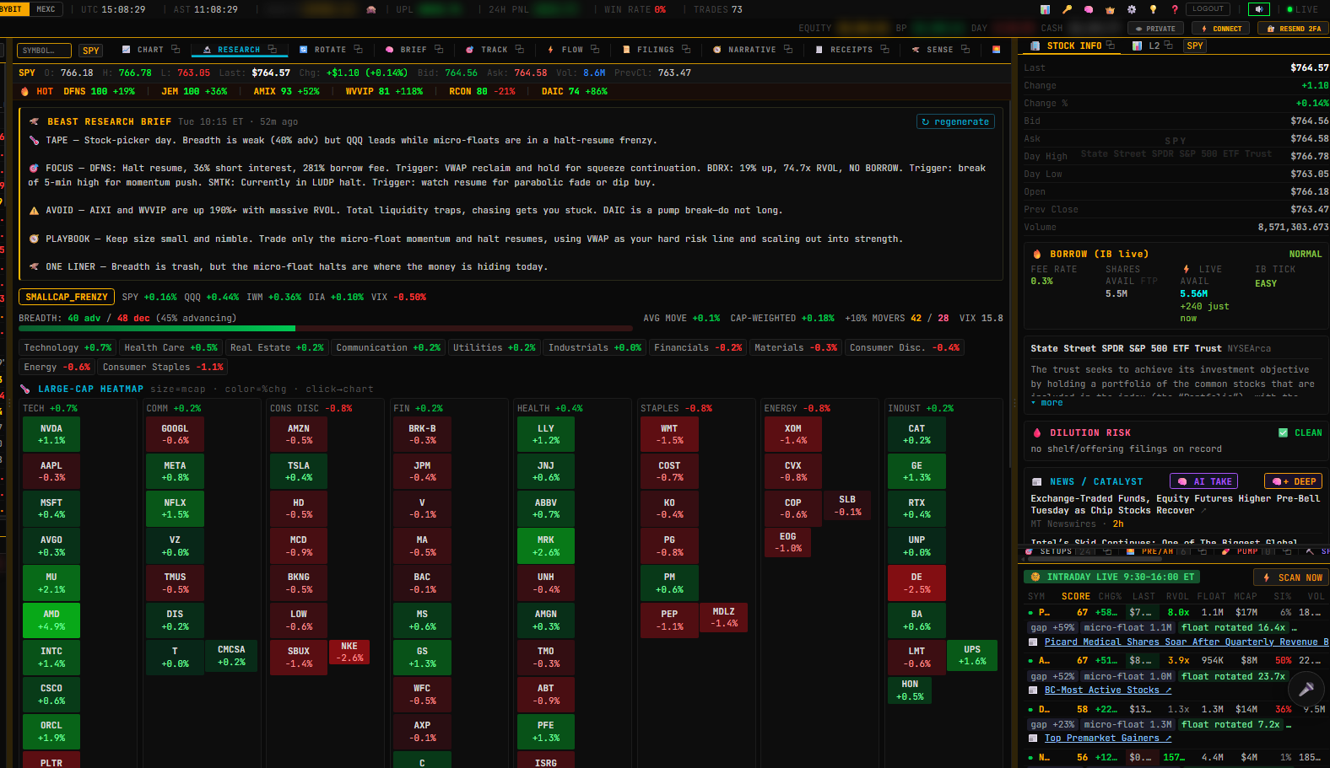The width and height of the screenshot is (1330, 768).
Task: Pop out the ROTATE tab window icon
Action: pos(358,49)
